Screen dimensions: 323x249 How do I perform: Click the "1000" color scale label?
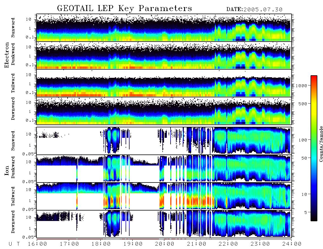tap(302, 85)
